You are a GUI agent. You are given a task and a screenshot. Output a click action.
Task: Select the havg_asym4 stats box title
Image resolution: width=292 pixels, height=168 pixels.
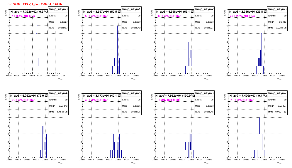click(x=58, y=93)
